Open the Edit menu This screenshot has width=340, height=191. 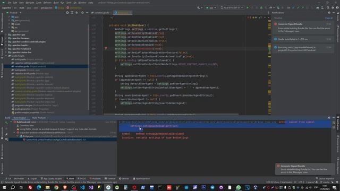tap(15, 3)
